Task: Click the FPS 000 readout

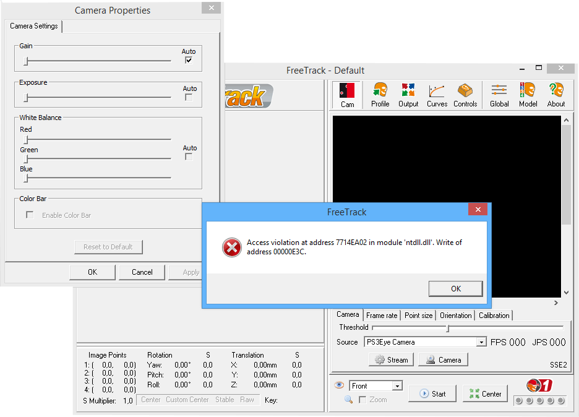Action: pos(508,342)
